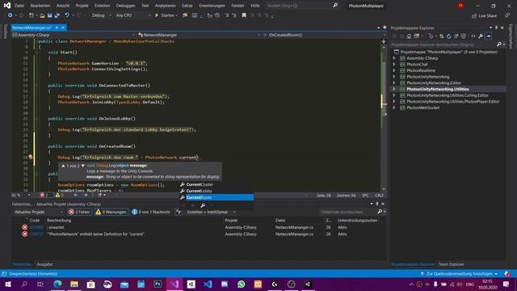This screenshot has width=517, height=291.
Task: Open Photoshop from the taskbar
Action: pos(158,284)
